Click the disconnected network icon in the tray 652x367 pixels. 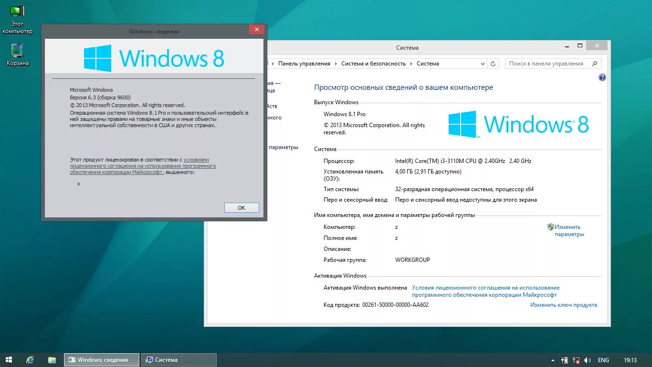coord(576,360)
